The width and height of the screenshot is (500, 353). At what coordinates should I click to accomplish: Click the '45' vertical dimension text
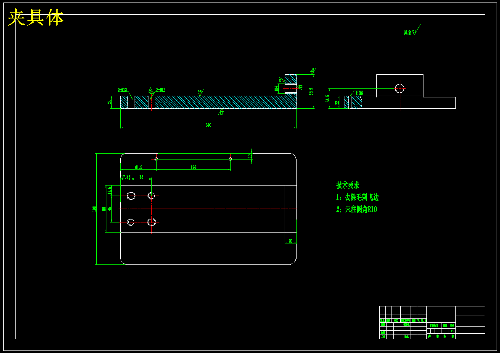click(x=109, y=209)
